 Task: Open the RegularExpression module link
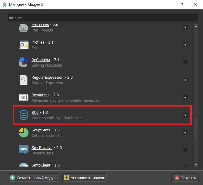tap(47, 78)
